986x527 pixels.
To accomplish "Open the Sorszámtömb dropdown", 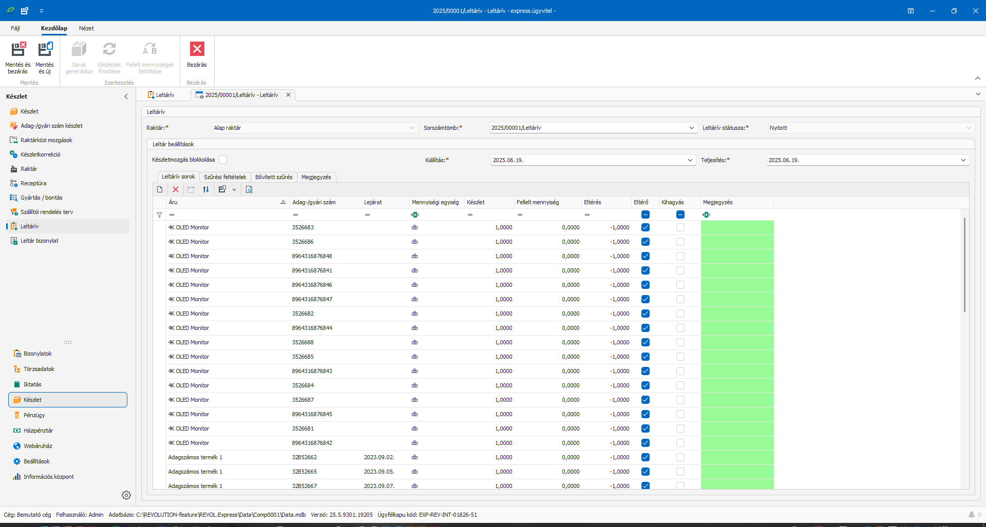I will pos(691,128).
